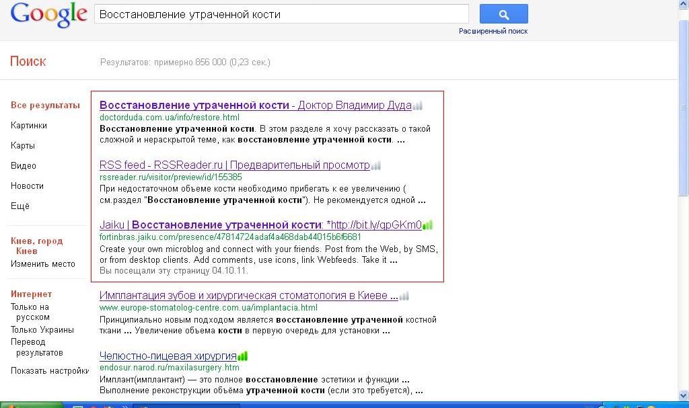Expand Ещё search categories
689x408 pixels.
point(20,206)
